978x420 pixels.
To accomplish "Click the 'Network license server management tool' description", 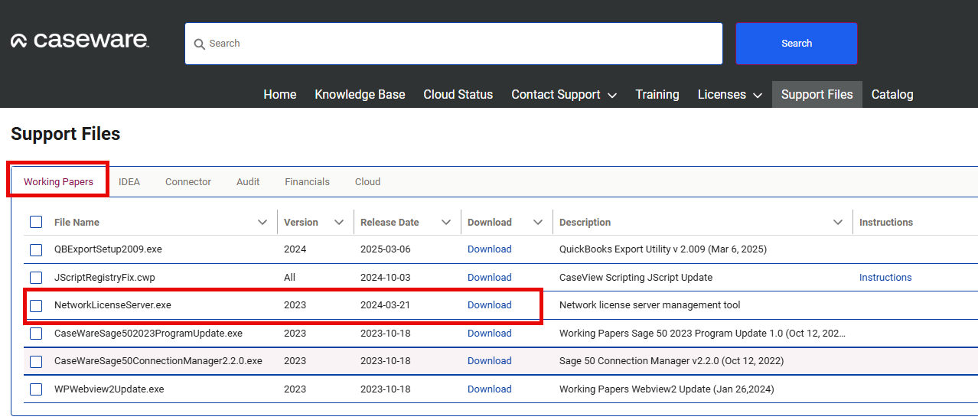I will [650, 305].
